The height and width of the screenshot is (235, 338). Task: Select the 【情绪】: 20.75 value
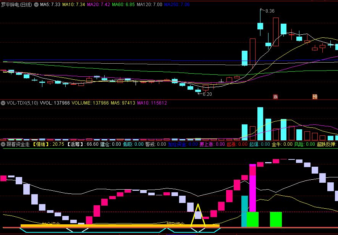(48, 144)
